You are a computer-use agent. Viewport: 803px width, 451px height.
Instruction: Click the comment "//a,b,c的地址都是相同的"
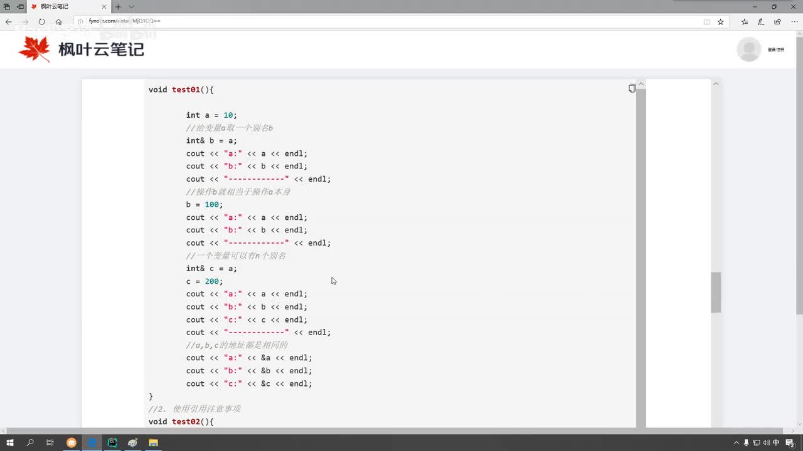click(237, 345)
